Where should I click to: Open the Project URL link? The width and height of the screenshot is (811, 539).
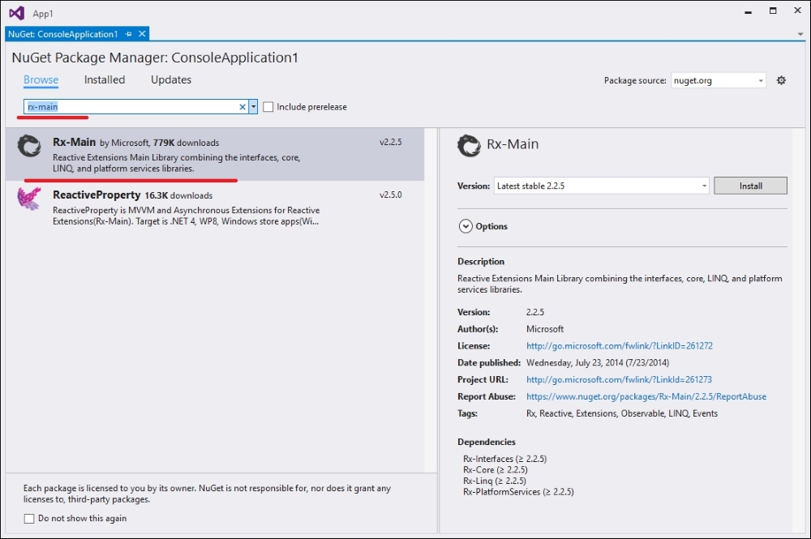click(619, 379)
